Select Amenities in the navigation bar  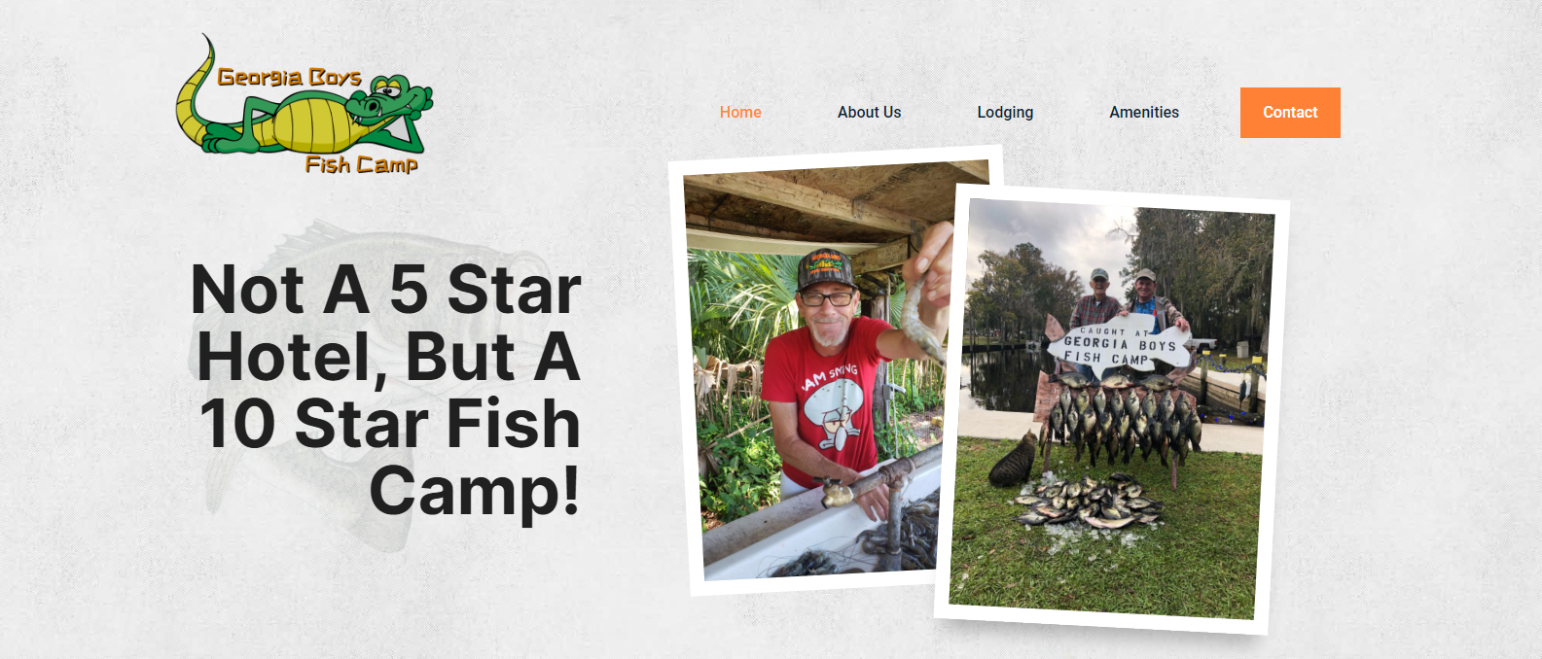[1144, 113]
